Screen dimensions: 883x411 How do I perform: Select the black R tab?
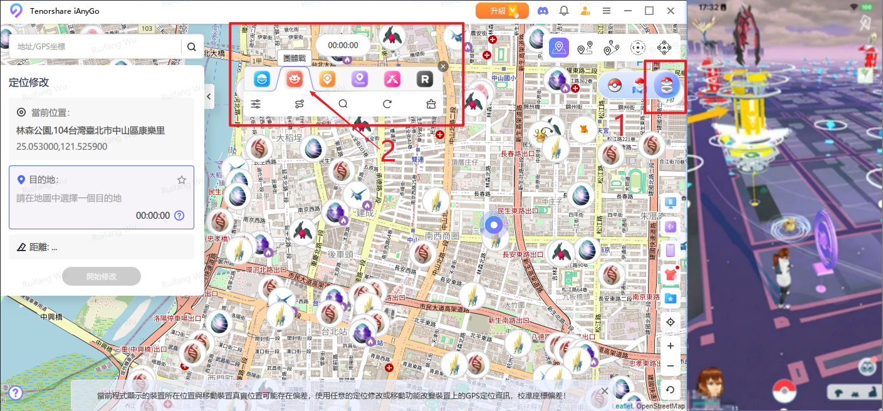point(425,79)
